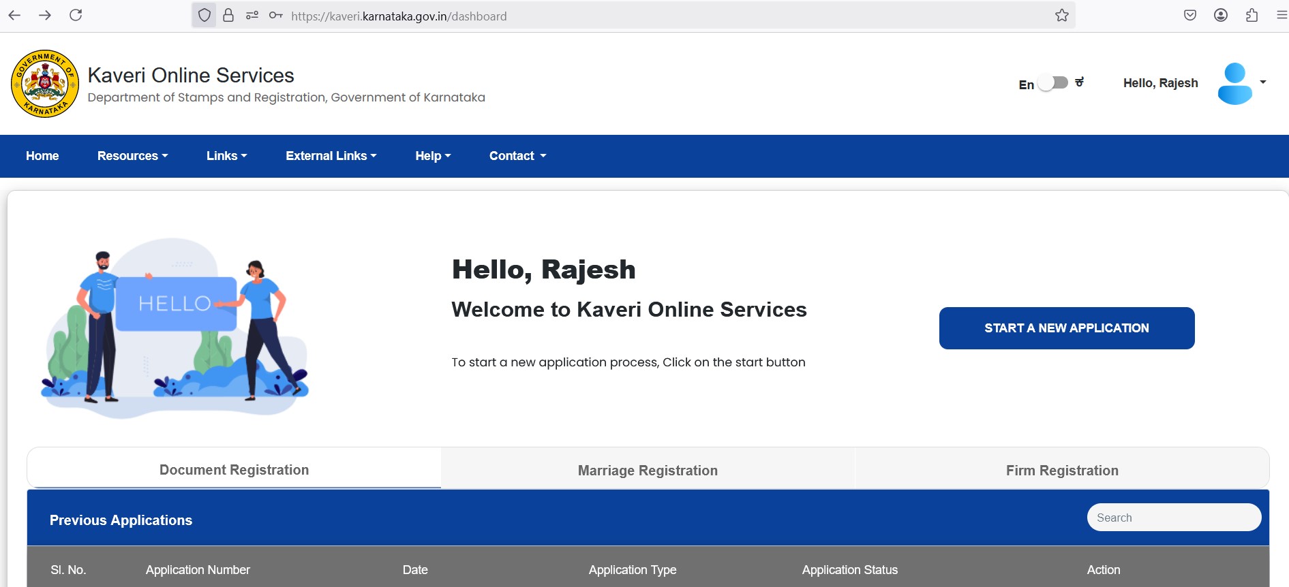The image size is (1289, 587).
Task: Reload the Kaveri dashboard page
Action: (x=76, y=15)
